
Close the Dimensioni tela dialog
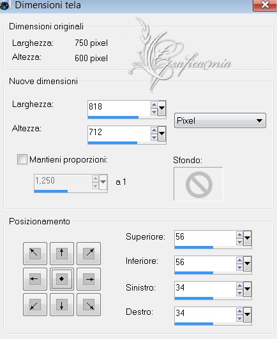(x=265, y=4)
